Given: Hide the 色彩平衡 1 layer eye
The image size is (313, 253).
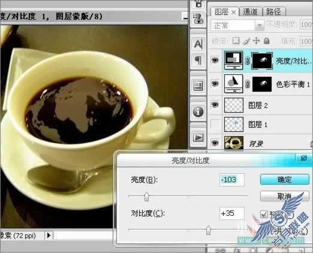Looking at the screenshot, I should (x=215, y=83).
